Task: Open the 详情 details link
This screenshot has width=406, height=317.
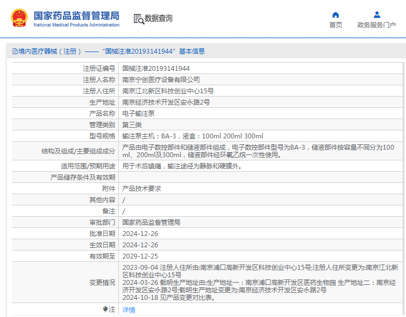Action: (x=129, y=310)
